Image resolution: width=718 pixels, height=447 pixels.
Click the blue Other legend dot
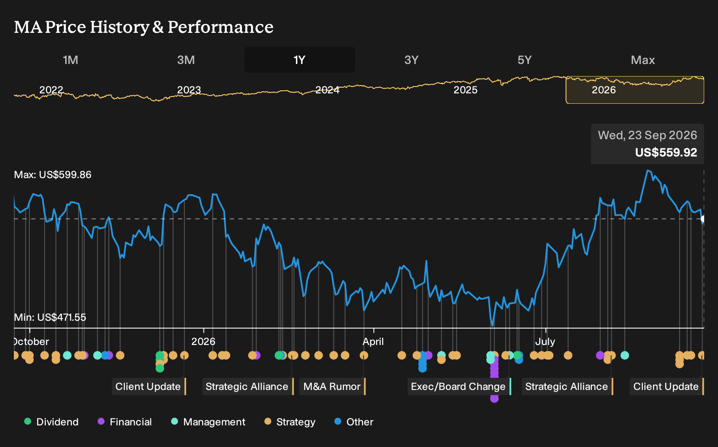(338, 421)
